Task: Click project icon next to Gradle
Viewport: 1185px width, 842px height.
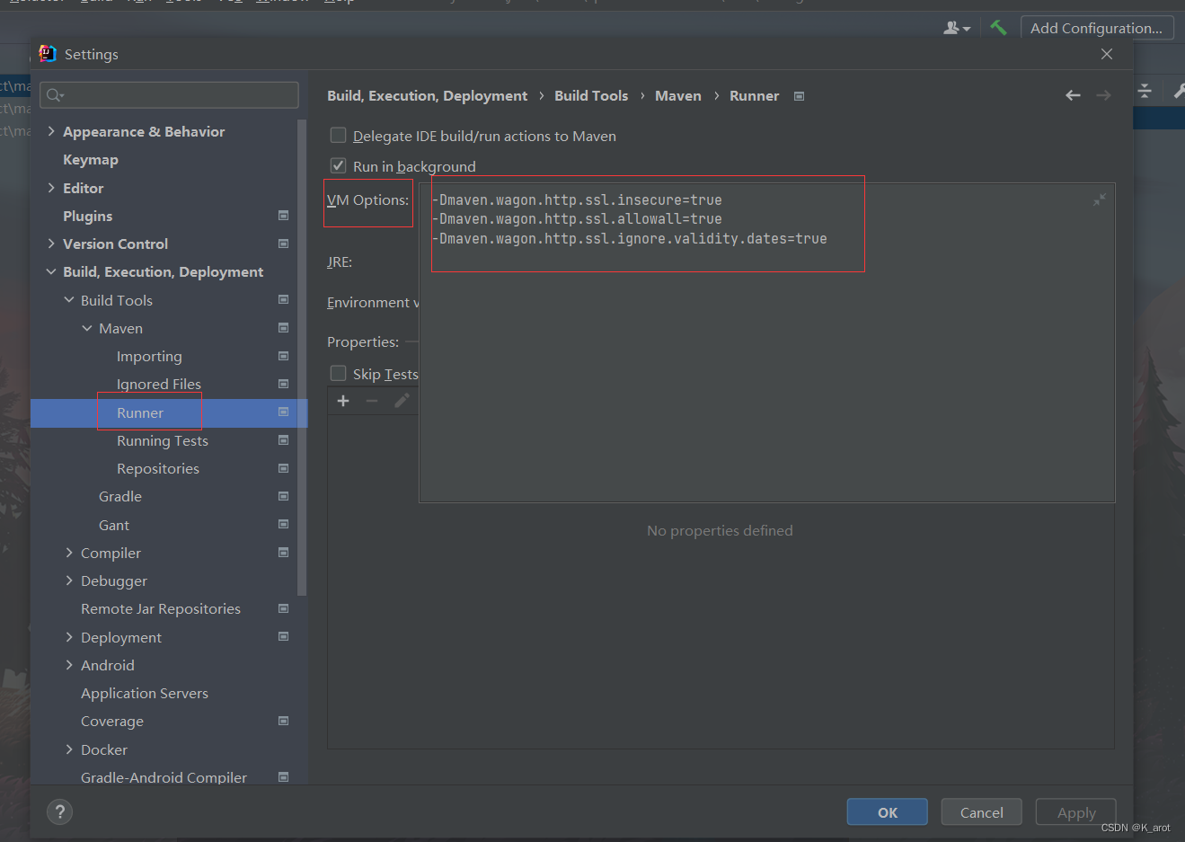Action: pos(283,496)
